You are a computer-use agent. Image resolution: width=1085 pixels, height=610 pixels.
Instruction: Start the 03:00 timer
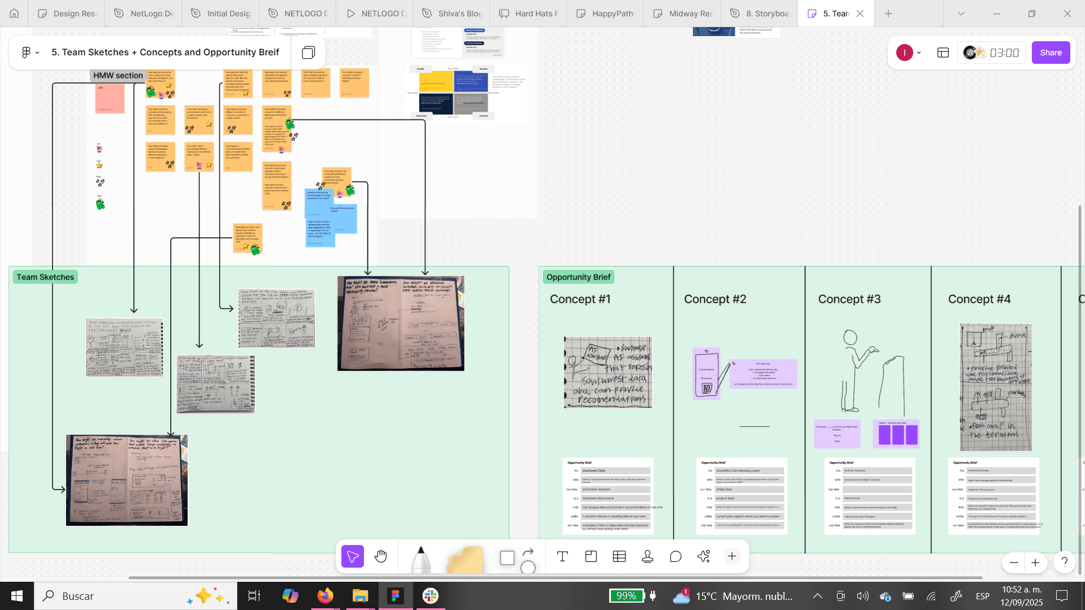1004,53
